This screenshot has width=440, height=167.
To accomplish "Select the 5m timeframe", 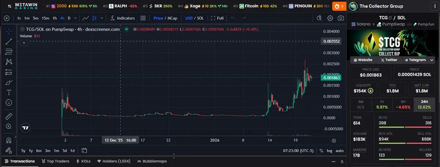I will click(36, 18).
